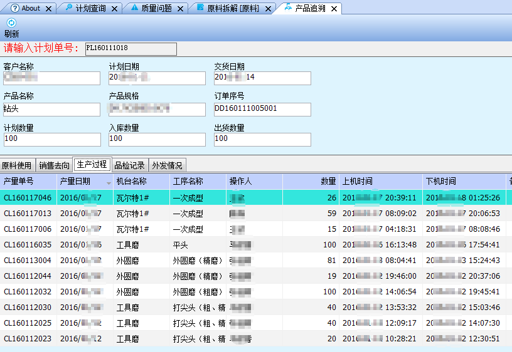Close the 原料拆解 [原料] tab

pyautogui.click(x=267, y=9)
